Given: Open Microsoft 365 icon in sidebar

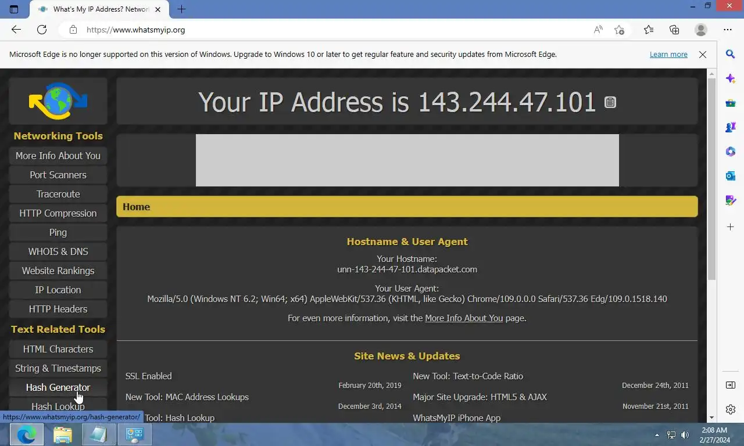Looking at the screenshot, I should coord(731,152).
